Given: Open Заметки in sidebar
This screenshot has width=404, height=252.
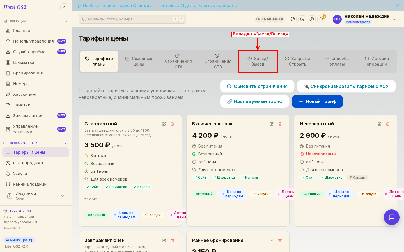Looking at the screenshot, I should [x=36, y=105].
